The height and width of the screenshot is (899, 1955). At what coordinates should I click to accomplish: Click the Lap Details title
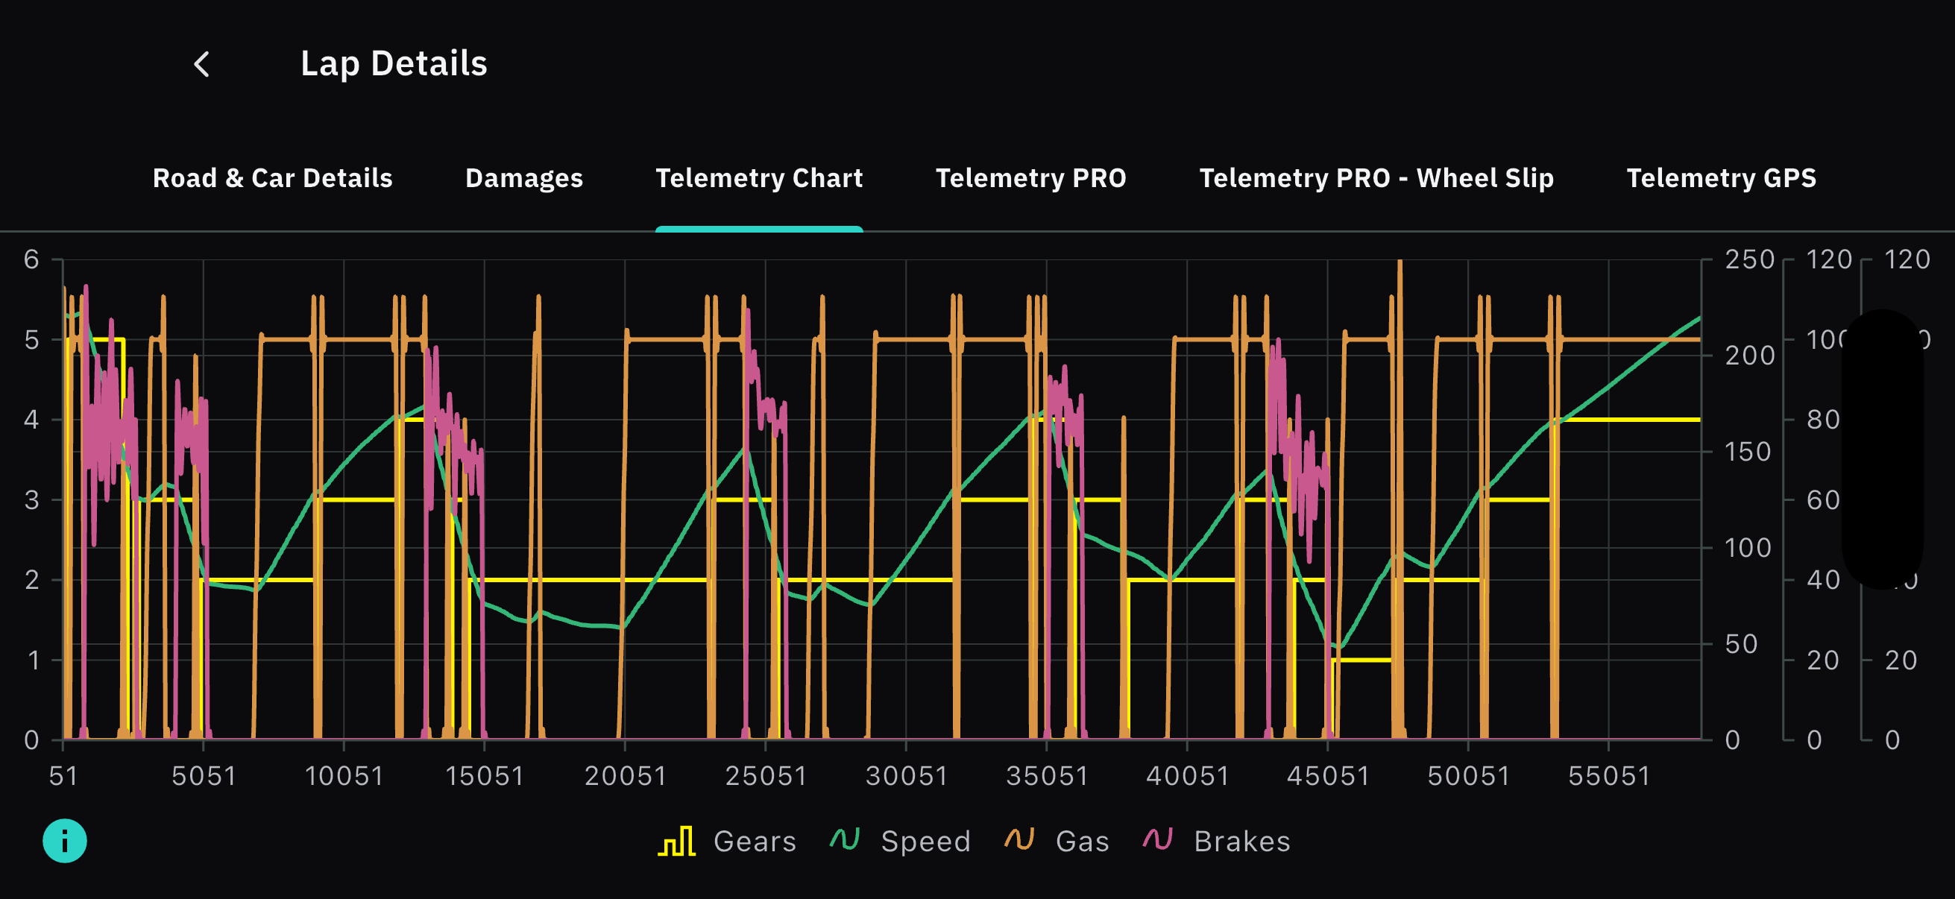(x=394, y=63)
